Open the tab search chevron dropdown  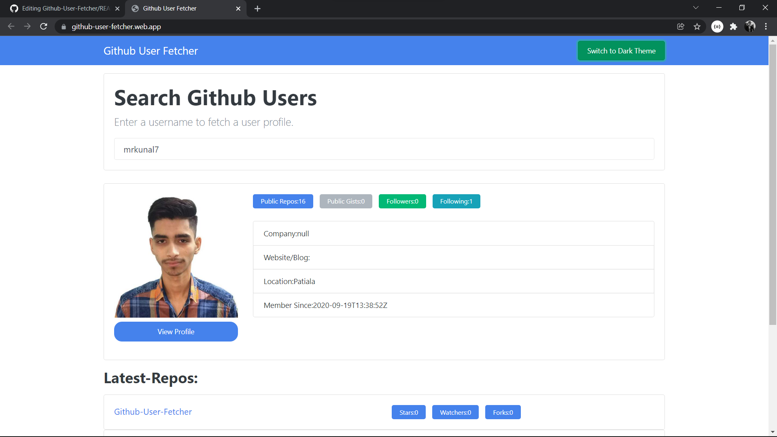[696, 7]
